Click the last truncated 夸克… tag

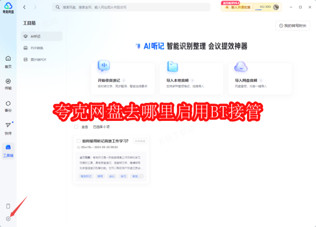pos(137,176)
